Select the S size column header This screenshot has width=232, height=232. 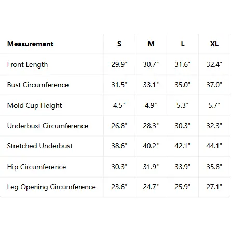[119, 44]
